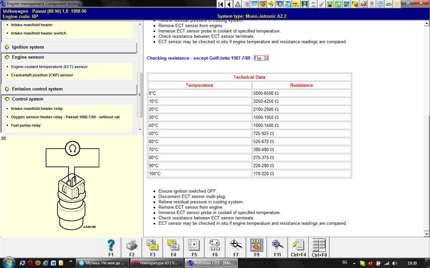This screenshot has width=430, height=268.
Task: Click the BG language indicator
Action: coord(345,262)
